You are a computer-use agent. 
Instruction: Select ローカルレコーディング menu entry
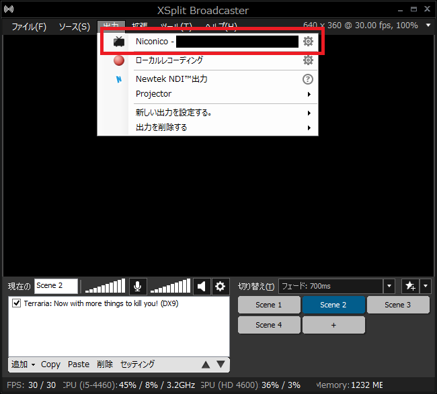(208, 60)
